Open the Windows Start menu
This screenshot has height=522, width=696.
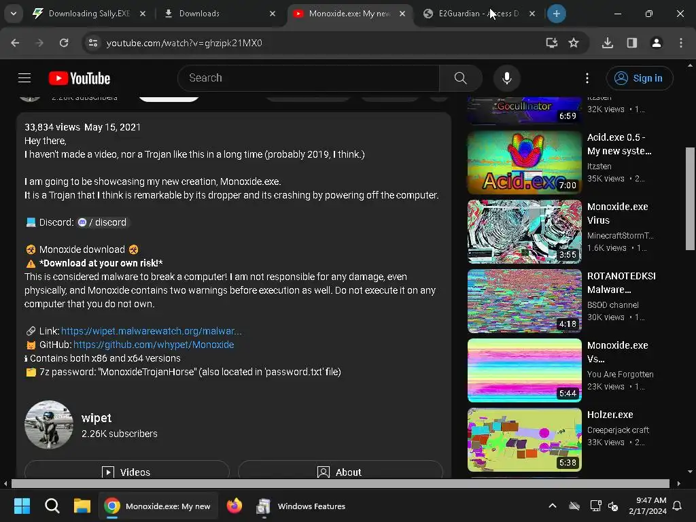pos(22,506)
